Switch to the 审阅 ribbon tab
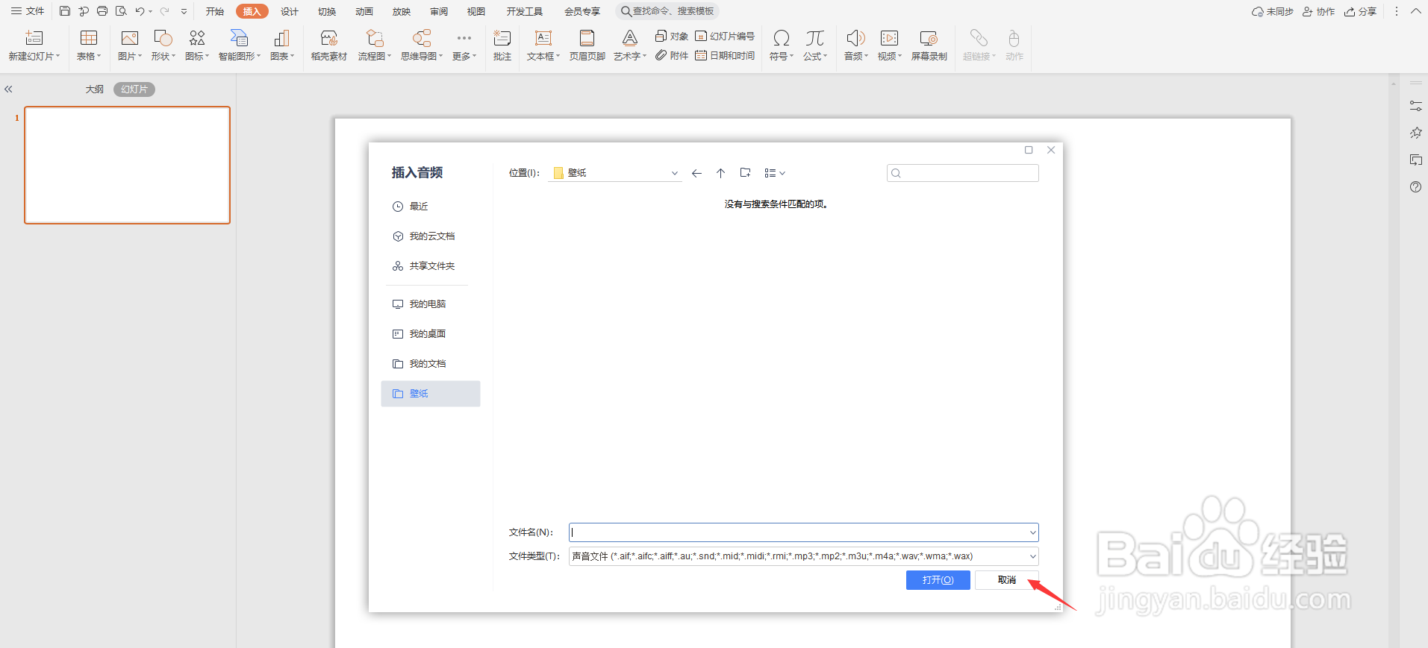The height and width of the screenshot is (648, 1428). 439,11
